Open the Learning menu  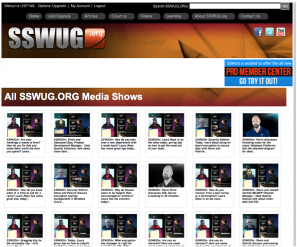[x=176, y=16]
